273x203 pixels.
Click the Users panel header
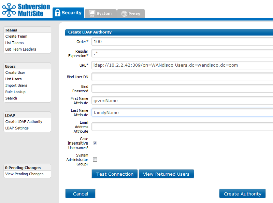click(27, 66)
